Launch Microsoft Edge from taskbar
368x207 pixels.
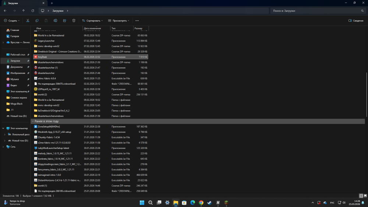click(x=193, y=203)
